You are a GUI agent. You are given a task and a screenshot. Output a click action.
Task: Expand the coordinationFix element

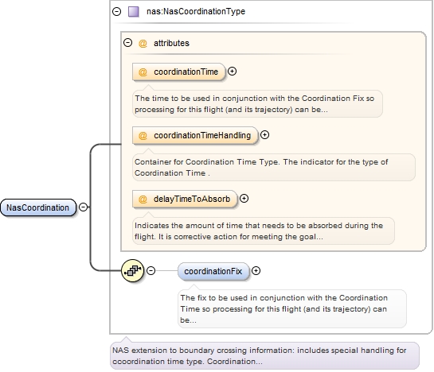pyautogui.click(x=256, y=271)
